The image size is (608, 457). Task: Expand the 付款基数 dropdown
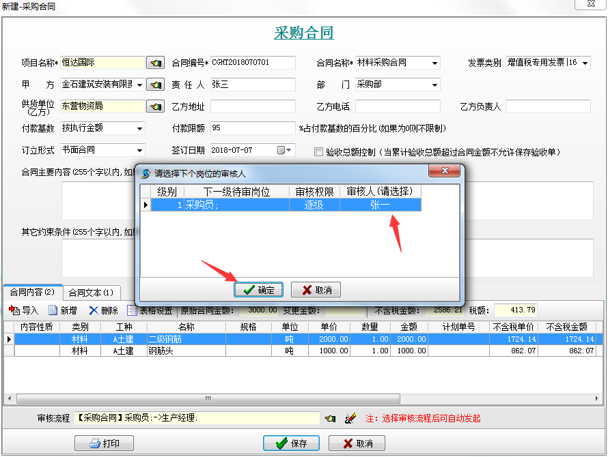coord(139,128)
